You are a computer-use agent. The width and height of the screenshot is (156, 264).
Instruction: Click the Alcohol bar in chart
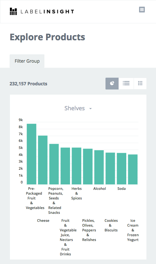[x=99, y=167]
